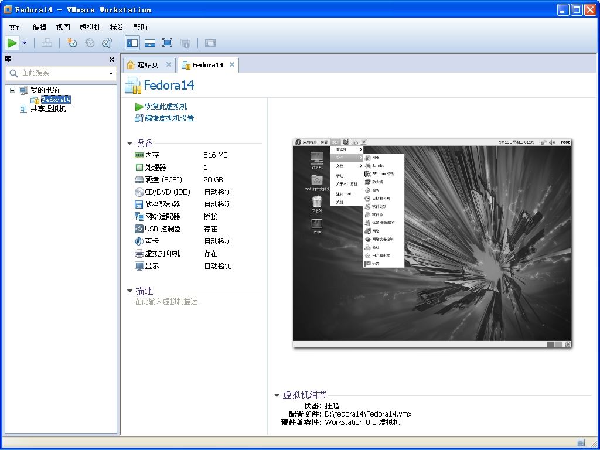
Task: Click the Fedora desktop preview thumbnail
Action: coord(432,243)
